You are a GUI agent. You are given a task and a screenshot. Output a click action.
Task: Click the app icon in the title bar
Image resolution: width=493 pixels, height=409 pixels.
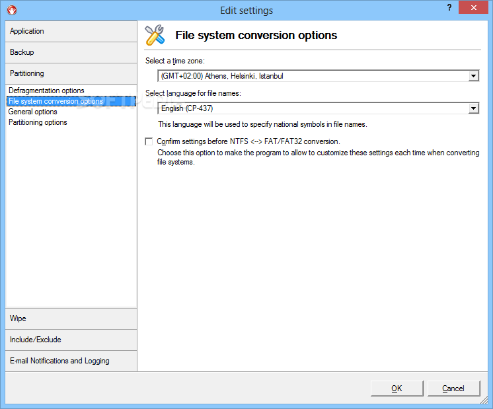point(12,10)
